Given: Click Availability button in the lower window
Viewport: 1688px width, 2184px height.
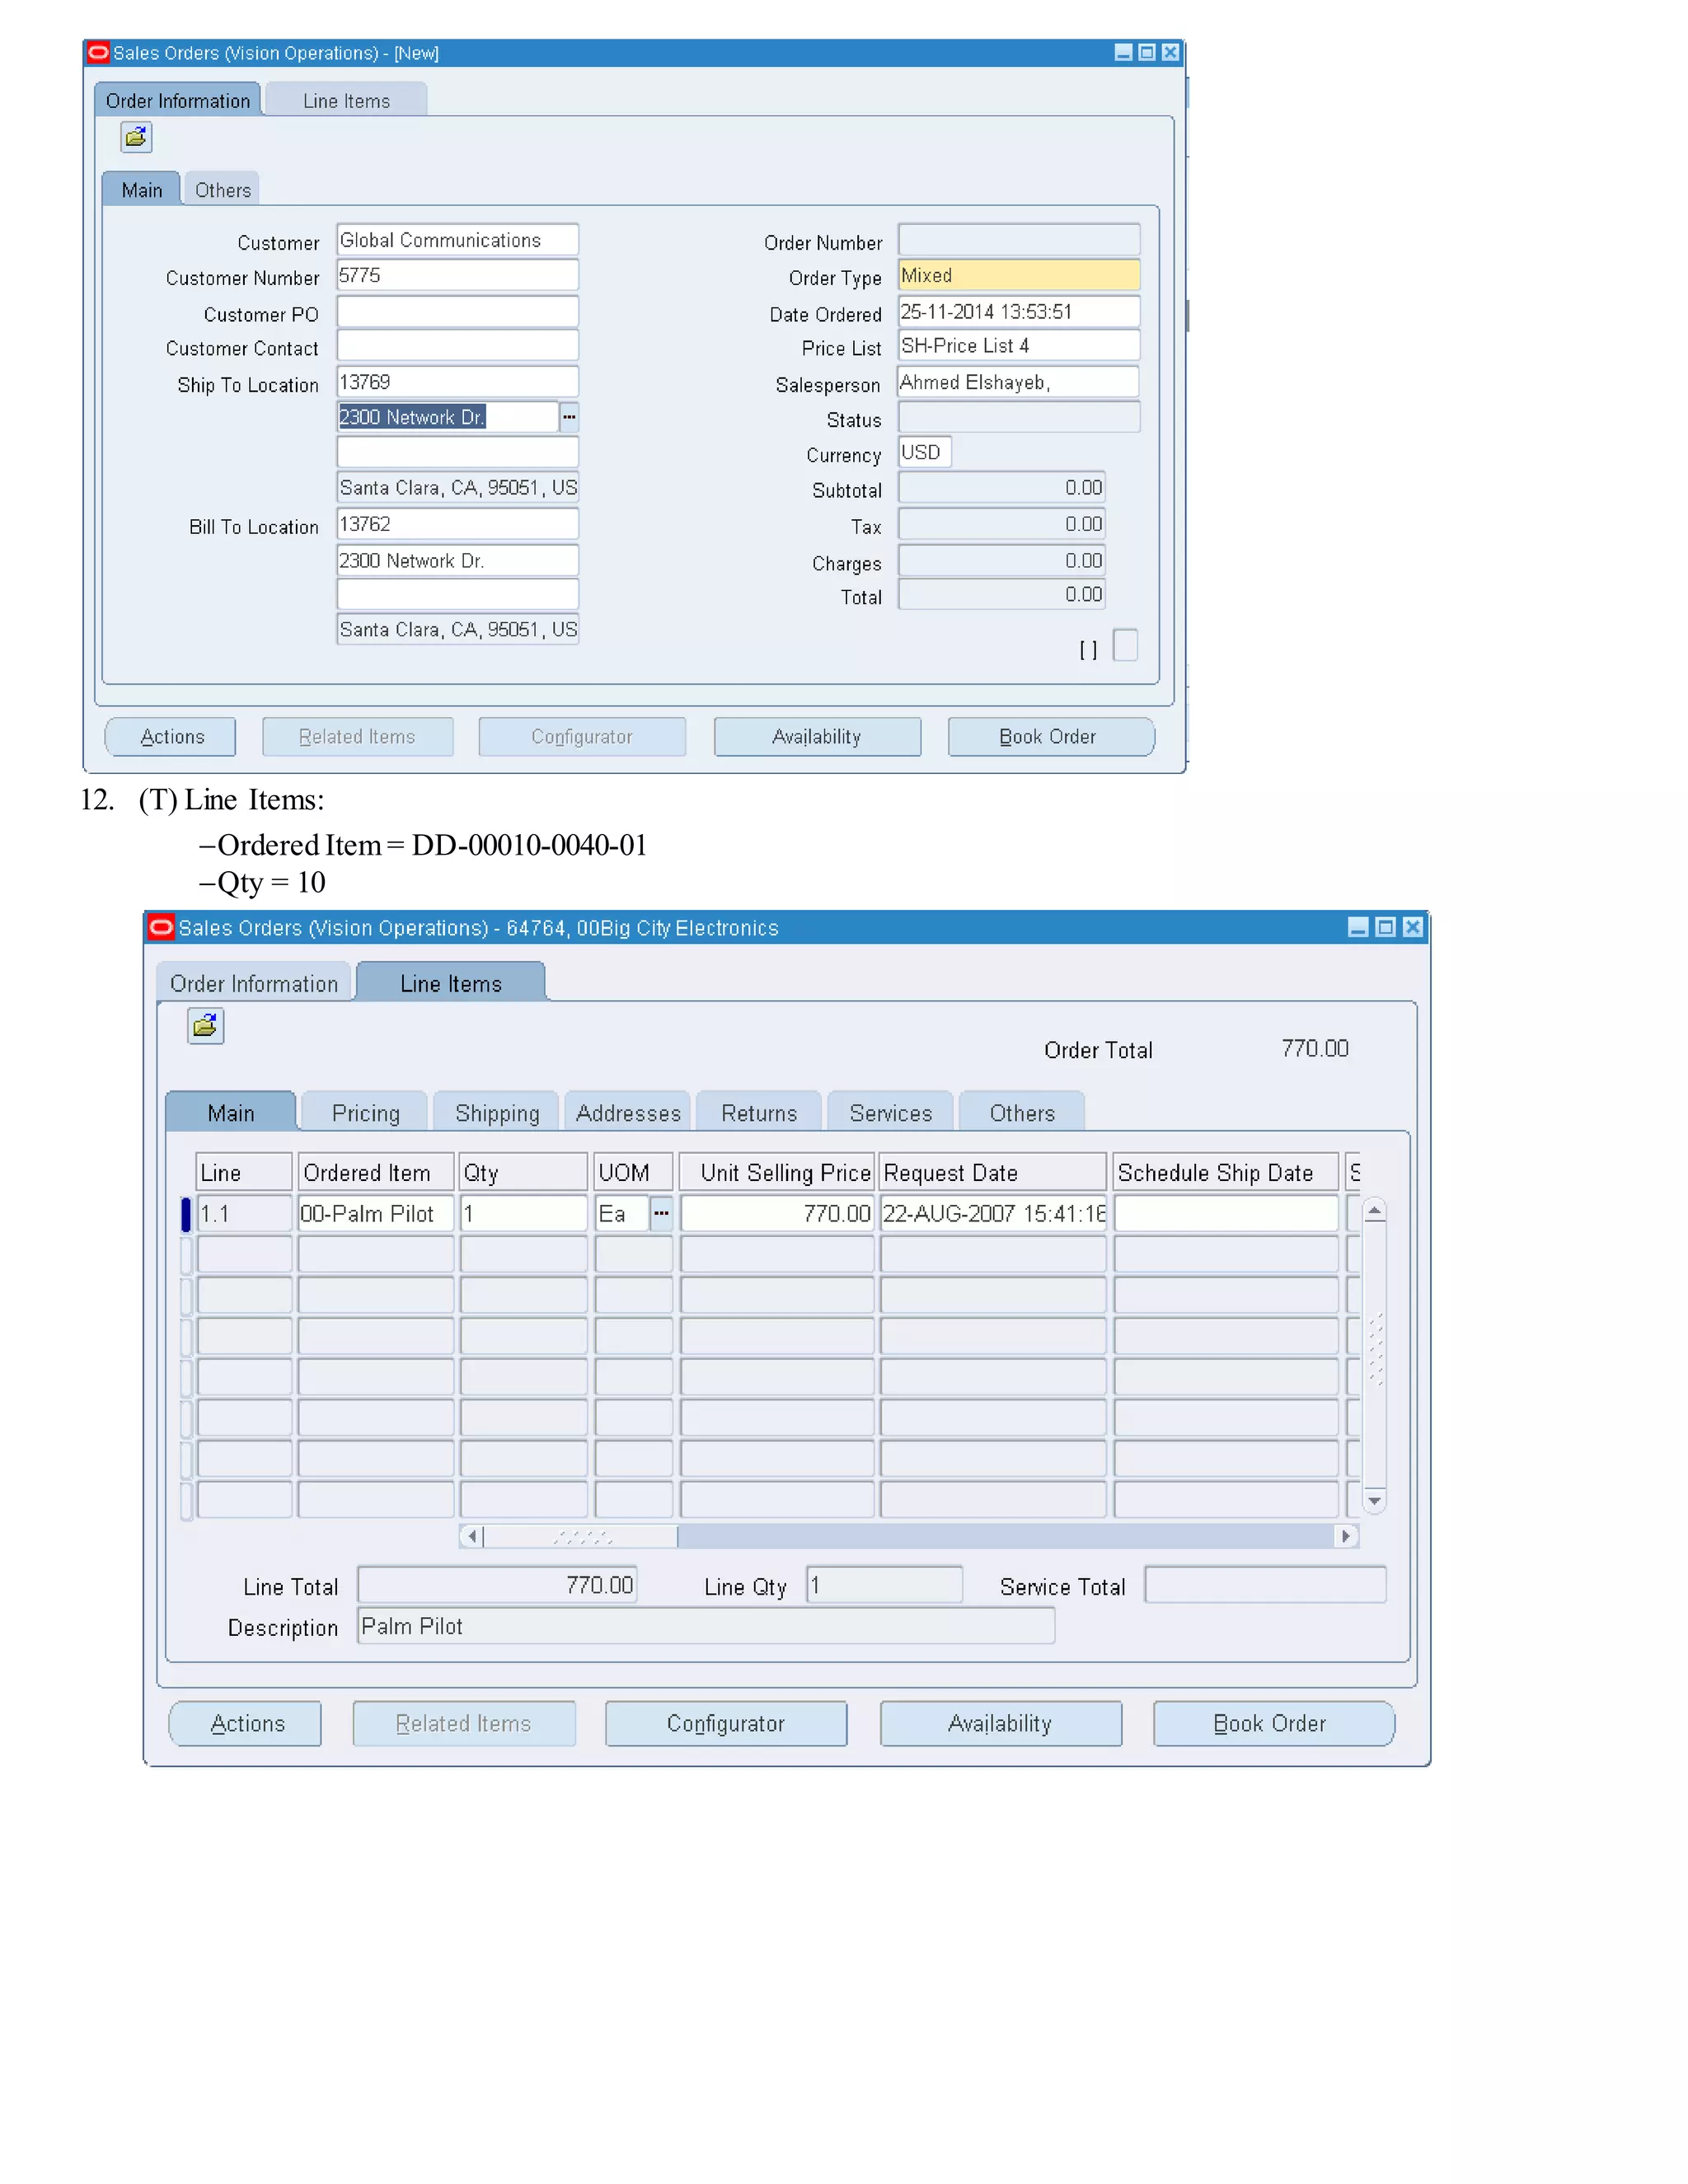Looking at the screenshot, I should coord(1000,1723).
